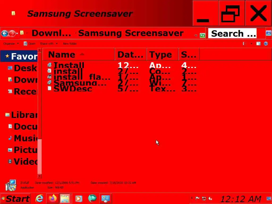Click the magnifier search icon
Screen dimensions: 272x204
click(269, 33)
